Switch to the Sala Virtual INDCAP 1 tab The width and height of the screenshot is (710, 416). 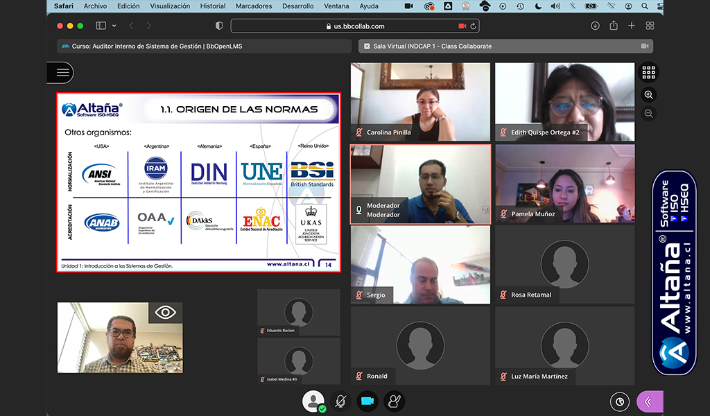505,46
